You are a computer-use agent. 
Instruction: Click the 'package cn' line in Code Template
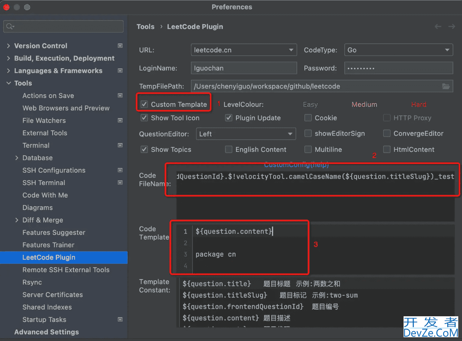pos(215,254)
